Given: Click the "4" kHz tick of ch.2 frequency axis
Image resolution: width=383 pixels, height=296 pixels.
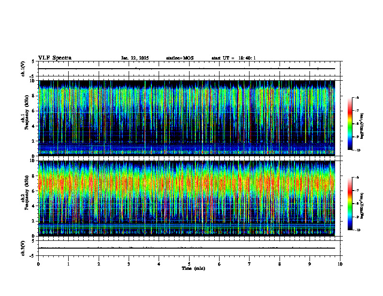Looking at the screenshot, I should [33, 206].
